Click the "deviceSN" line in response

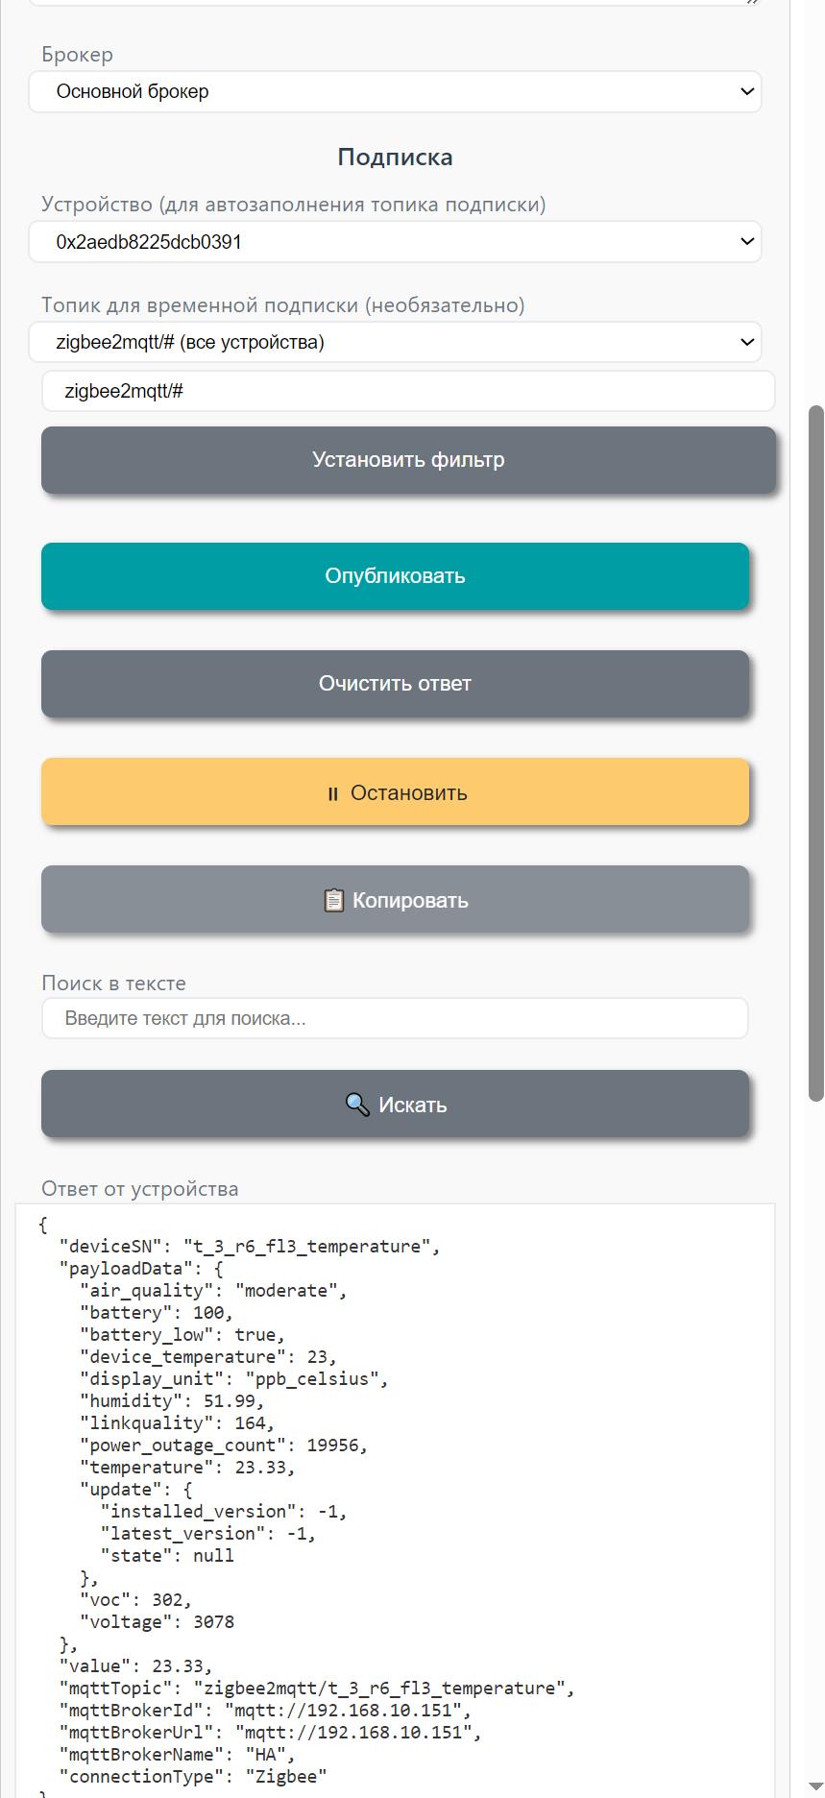[x=250, y=1247]
